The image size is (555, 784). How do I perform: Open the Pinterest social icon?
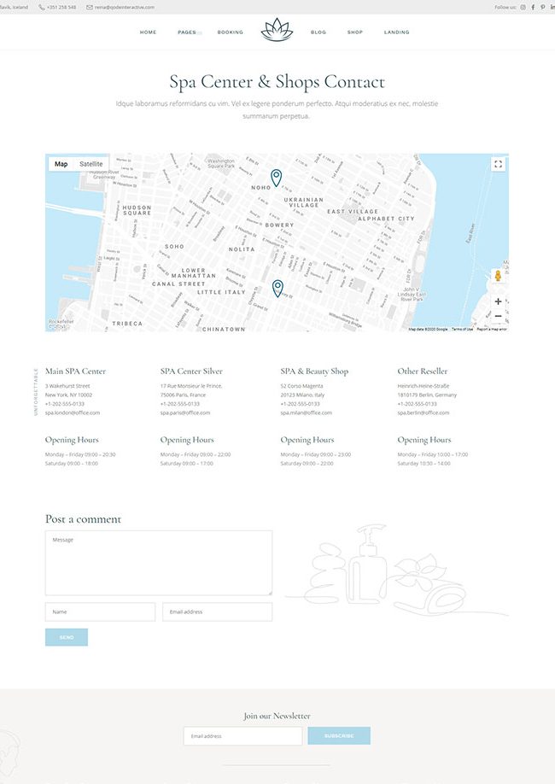[x=542, y=7]
